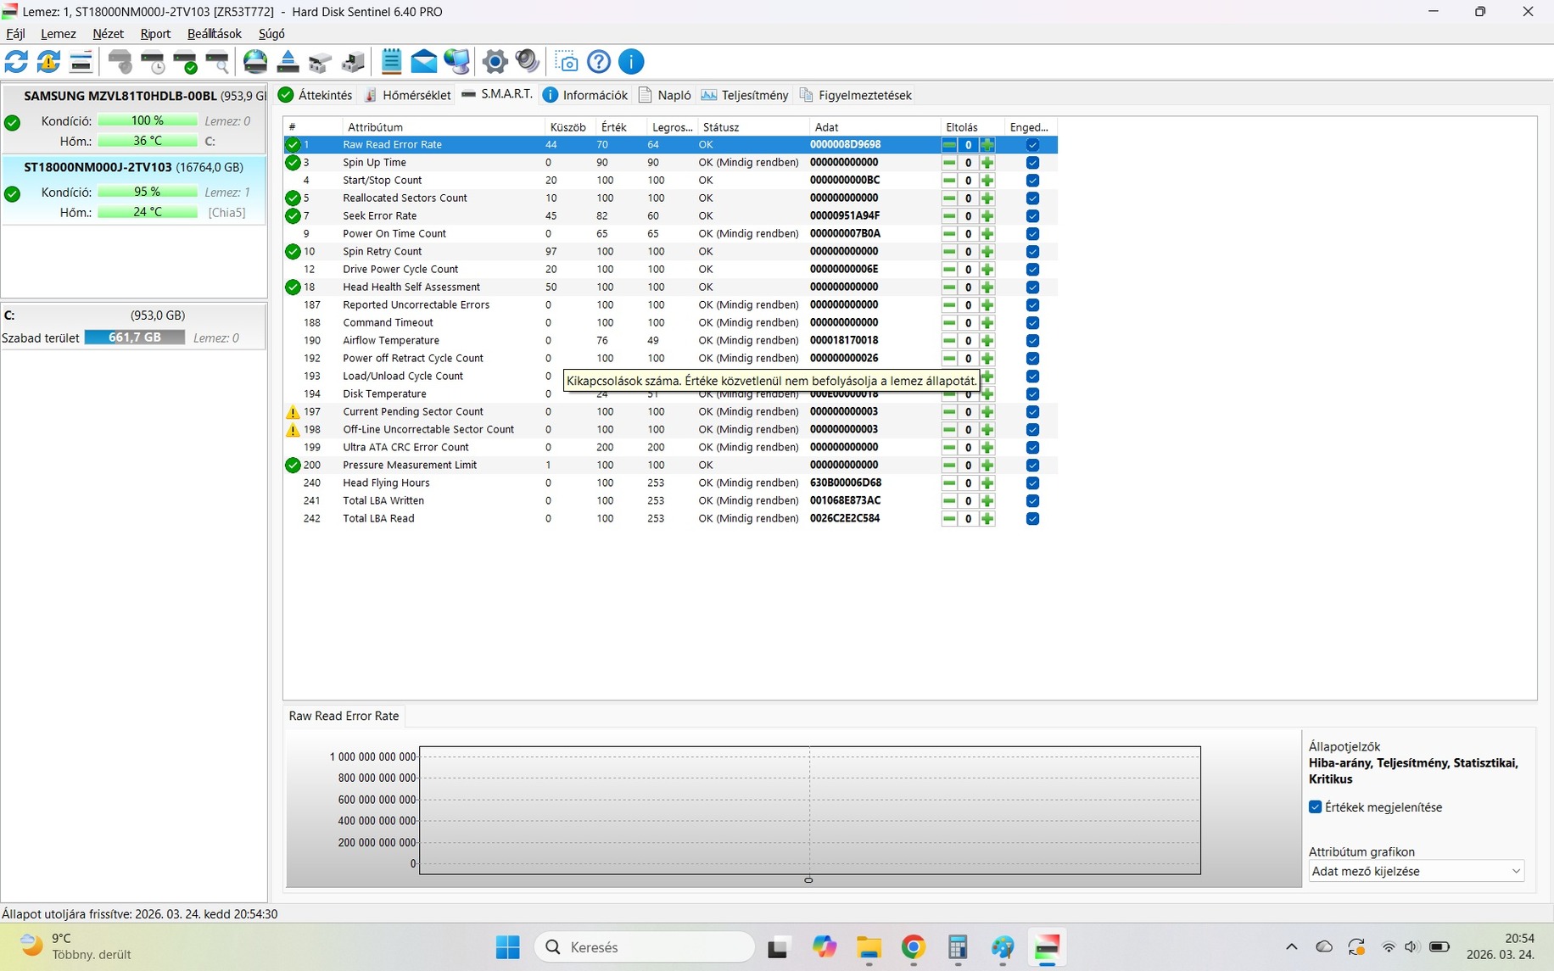Click the question mark help icon

[x=599, y=62]
